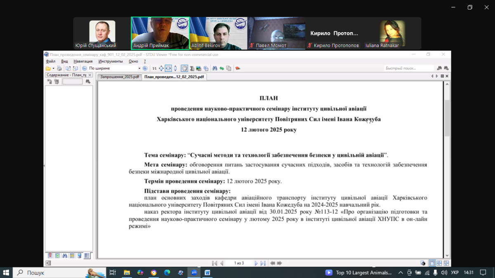Set zoom to actual size 1:1
Image resolution: width=495 pixels, height=278 pixels.
(x=154, y=68)
